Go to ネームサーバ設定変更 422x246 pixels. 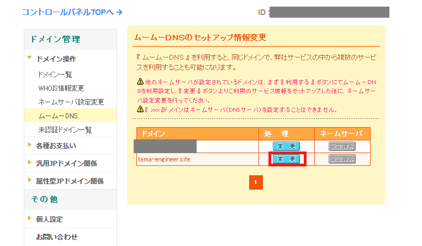(x=71, y=102)
